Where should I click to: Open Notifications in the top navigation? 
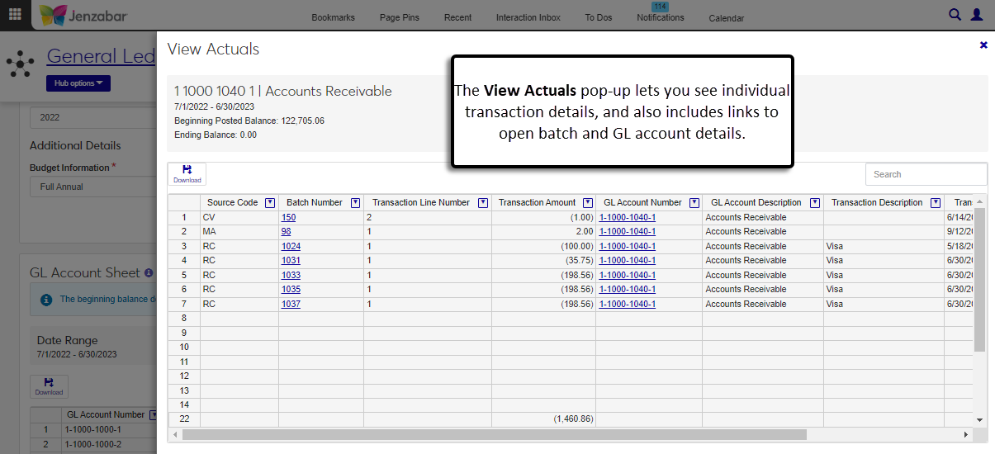660,17
